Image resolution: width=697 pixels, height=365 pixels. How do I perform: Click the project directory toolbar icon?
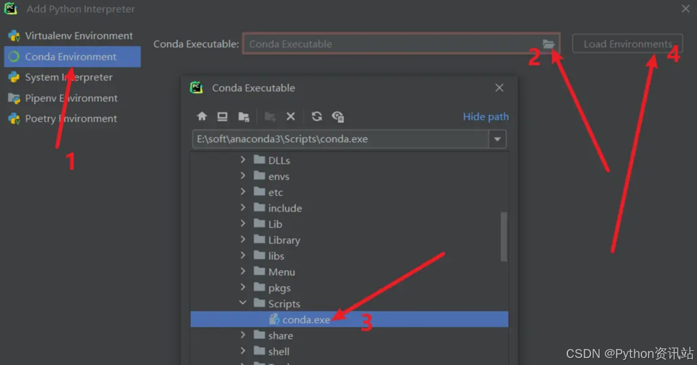click(x=244, y=117)
